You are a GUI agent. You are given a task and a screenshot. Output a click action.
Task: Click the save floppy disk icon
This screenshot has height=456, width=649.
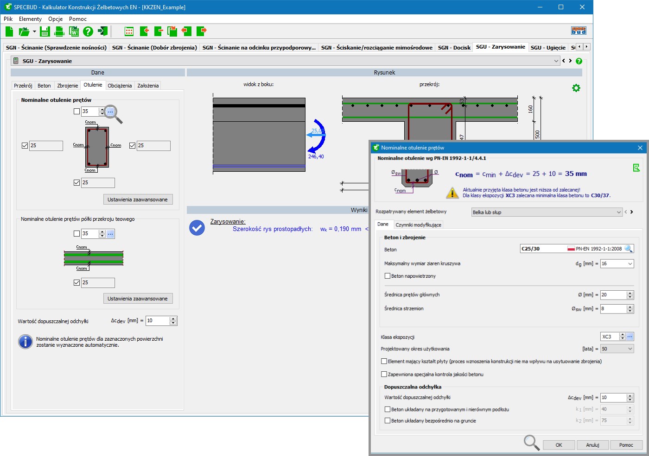coord(45,31)
